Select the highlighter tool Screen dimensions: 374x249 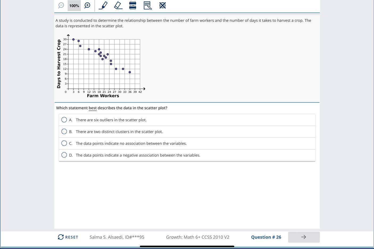[103, 5]
